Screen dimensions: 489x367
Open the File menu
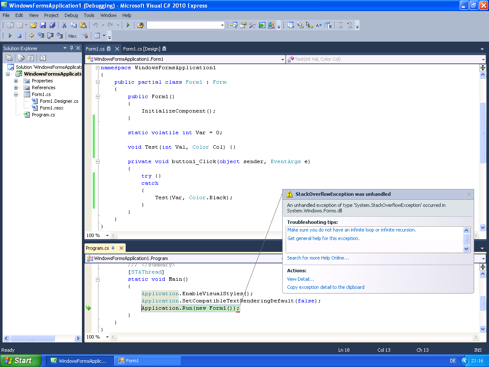[6, 15]
